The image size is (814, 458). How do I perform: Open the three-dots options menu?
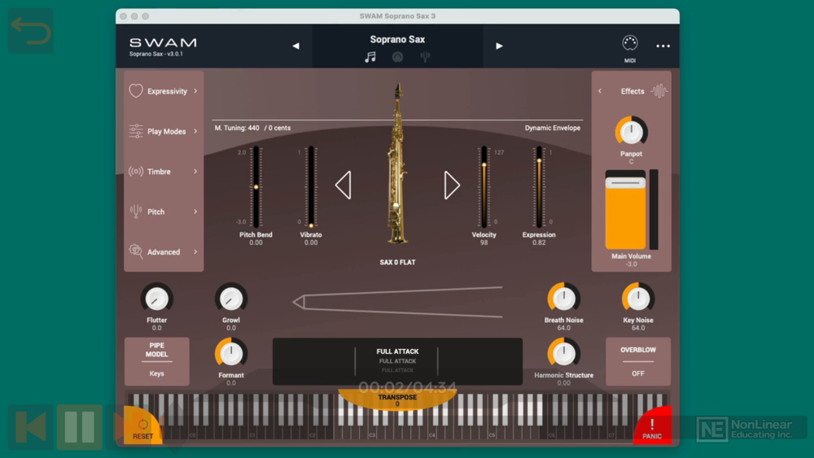663,46
